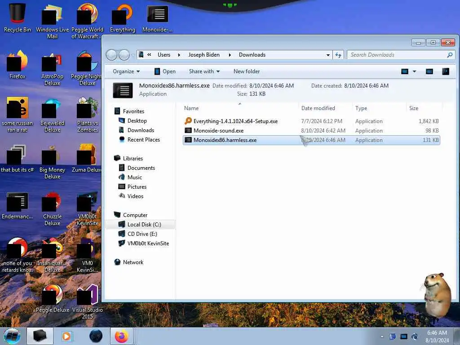The image size is (460, 345).
Task: Sort by Date modified column header
Action: pyautogui.click(x=318, y=108)
